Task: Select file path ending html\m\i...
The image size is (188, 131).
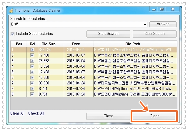Action: click(135, 50)
